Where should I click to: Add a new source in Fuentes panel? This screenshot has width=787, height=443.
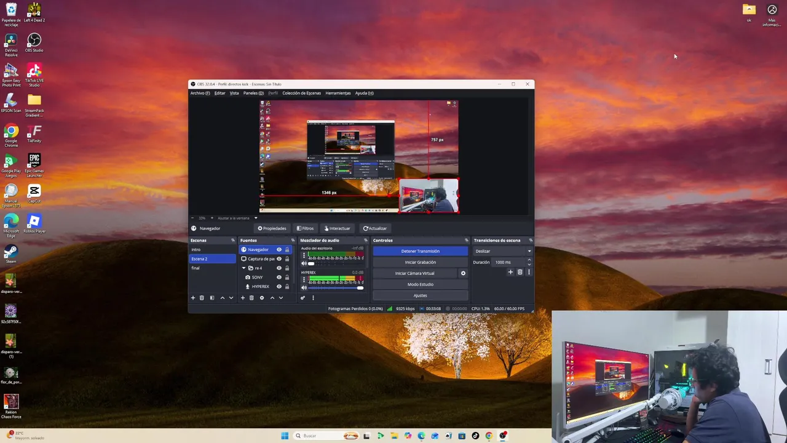242,298
